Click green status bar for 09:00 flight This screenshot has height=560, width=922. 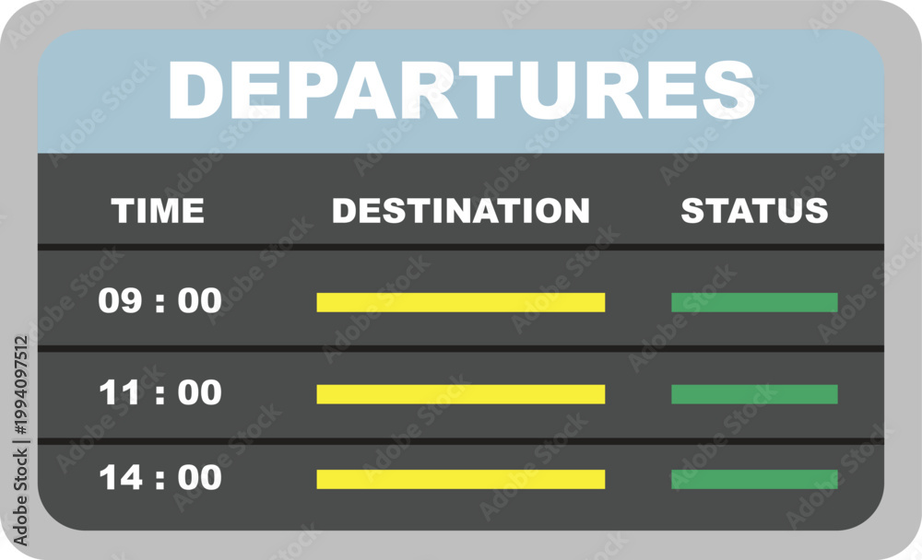pos(754,302)
